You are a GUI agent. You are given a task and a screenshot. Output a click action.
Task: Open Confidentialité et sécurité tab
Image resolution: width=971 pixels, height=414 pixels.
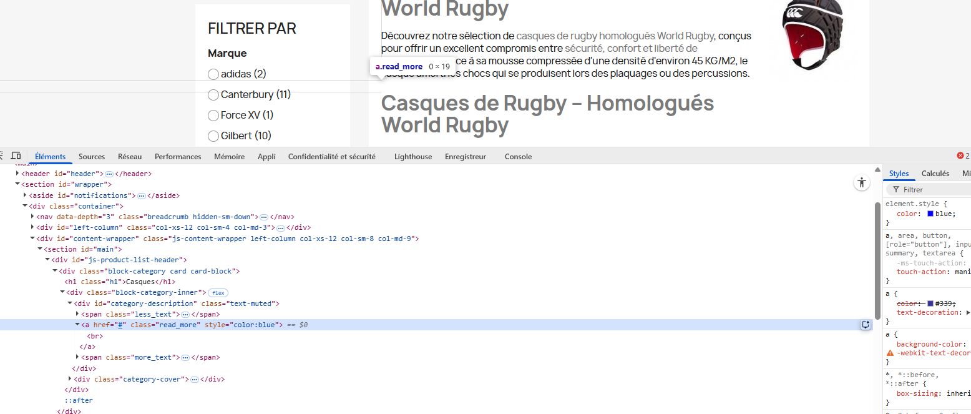pos(332,157)
